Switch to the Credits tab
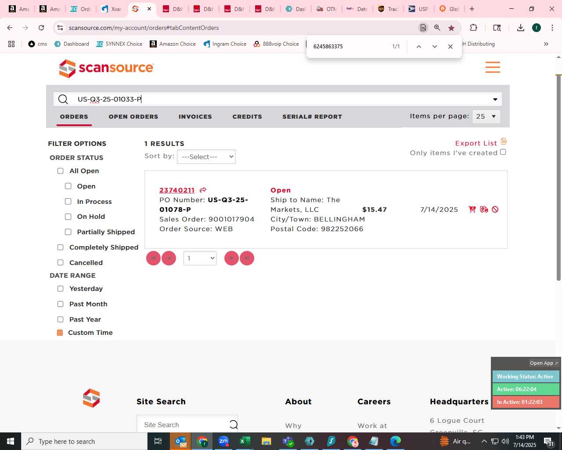562x450 pixels. 247,116
